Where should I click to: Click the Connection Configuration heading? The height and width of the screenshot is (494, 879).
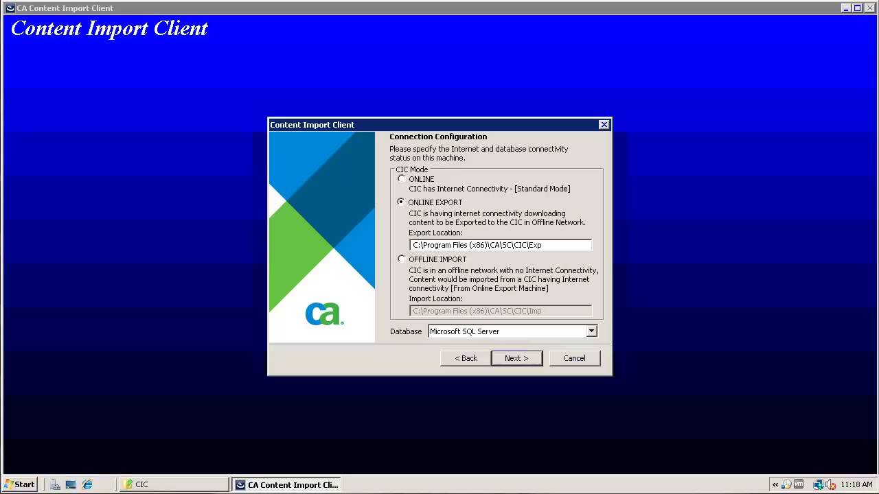pos(438,137)
